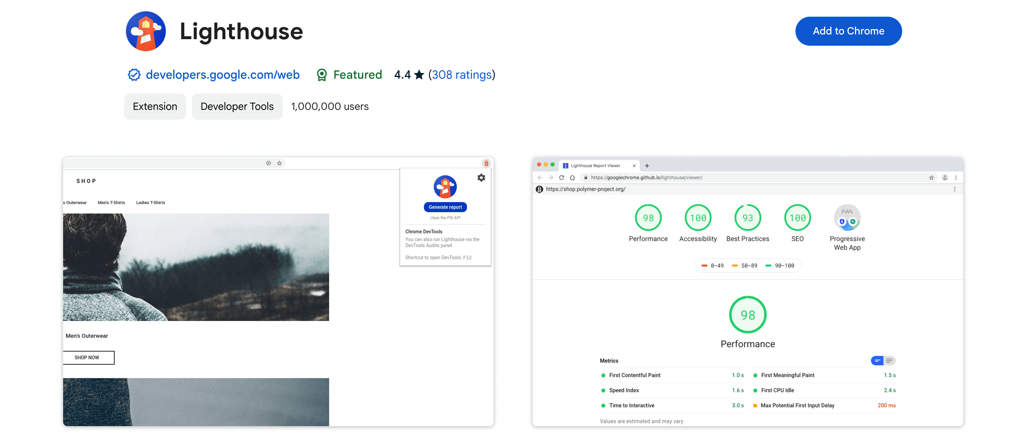The image size is (1019, 441).
Task: Open the developers.google.com/web link
Action: (223, 74)
